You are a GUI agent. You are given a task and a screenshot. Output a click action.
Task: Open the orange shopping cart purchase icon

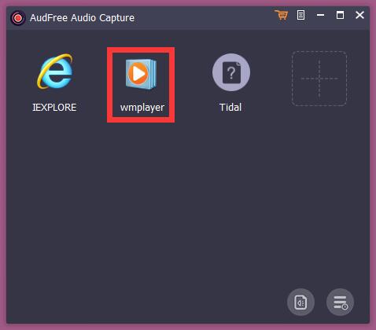click(x=282, y=15)
